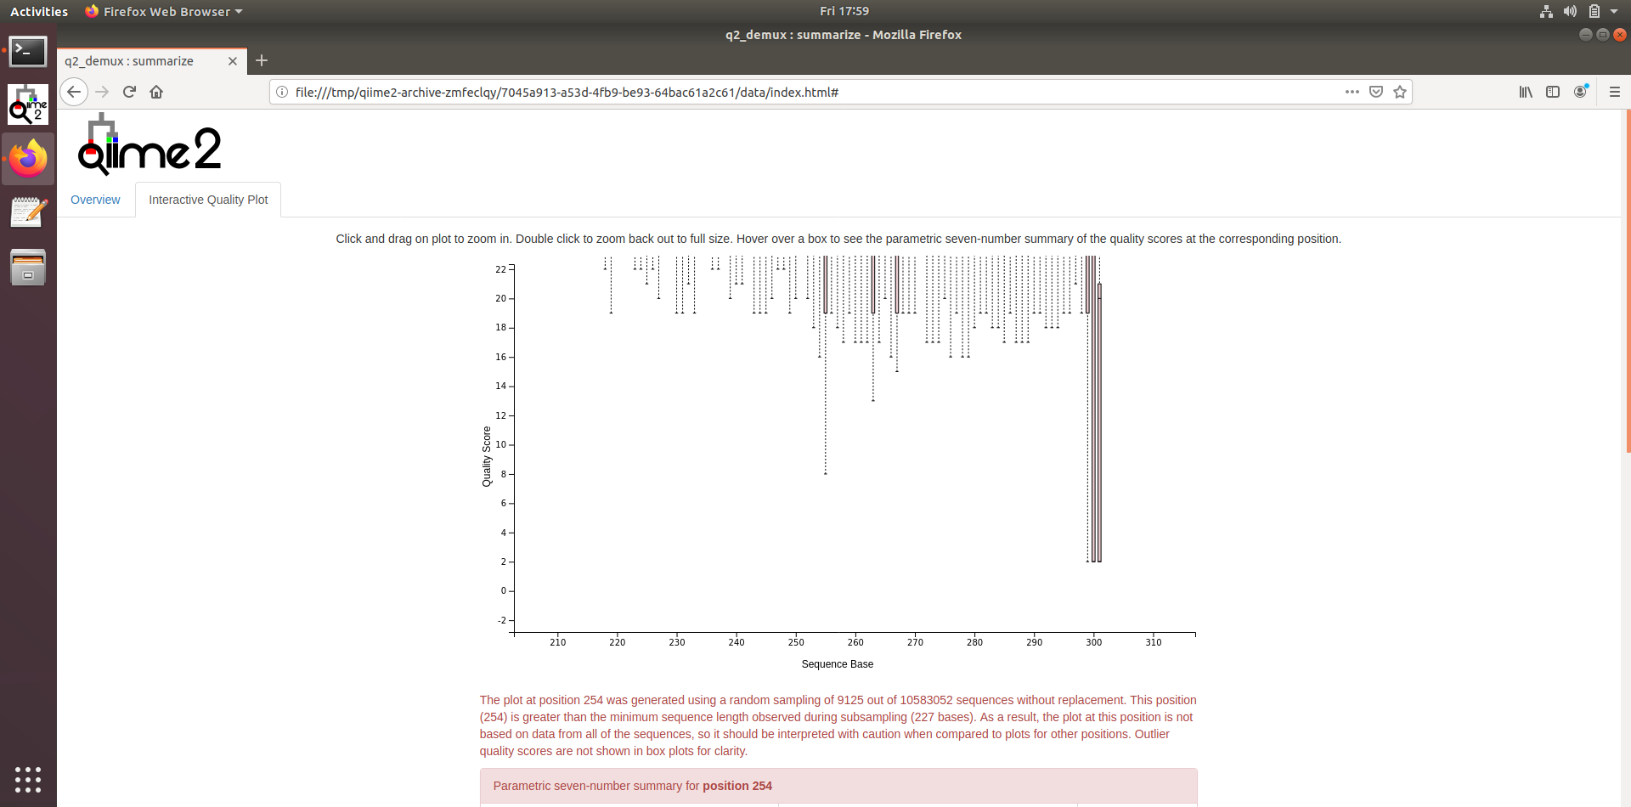Open page actions three-dot menu

[1352, 92]
